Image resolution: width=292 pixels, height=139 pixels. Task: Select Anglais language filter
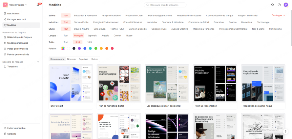pyautogui.click(x=105, y=36)
